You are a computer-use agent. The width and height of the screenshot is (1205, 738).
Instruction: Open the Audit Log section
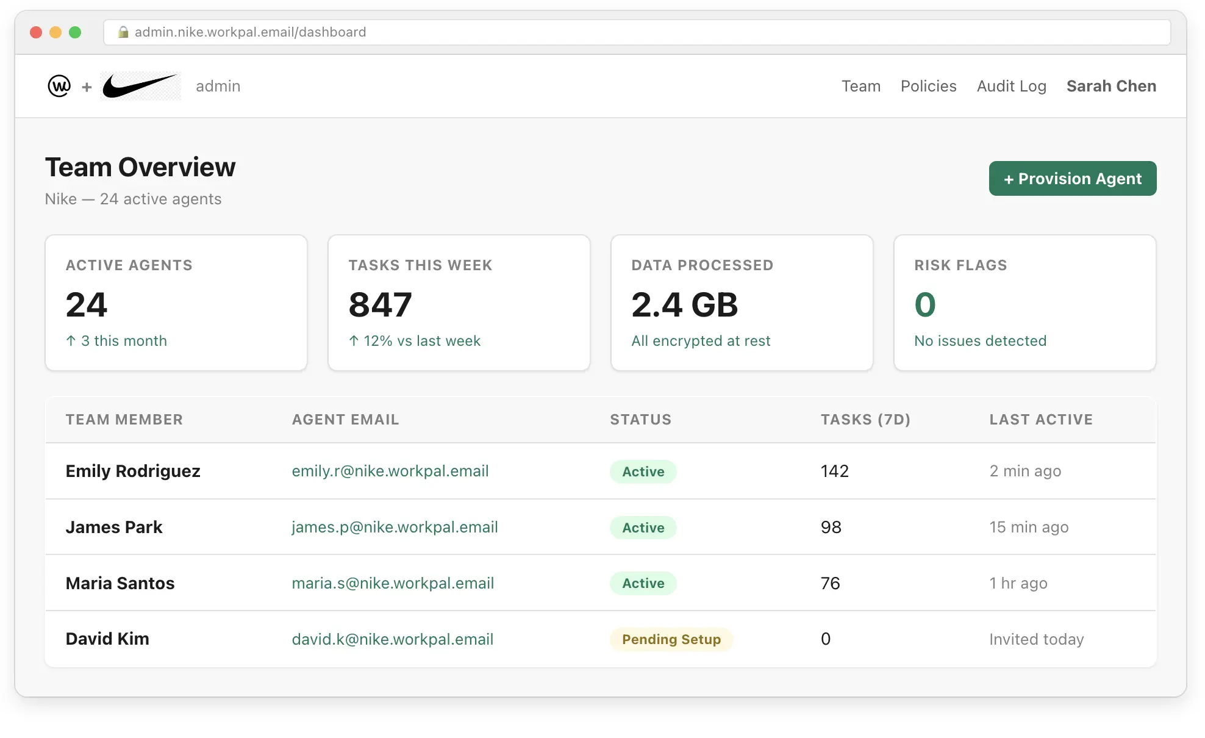pyautogui.click(x=1011, y=86)
